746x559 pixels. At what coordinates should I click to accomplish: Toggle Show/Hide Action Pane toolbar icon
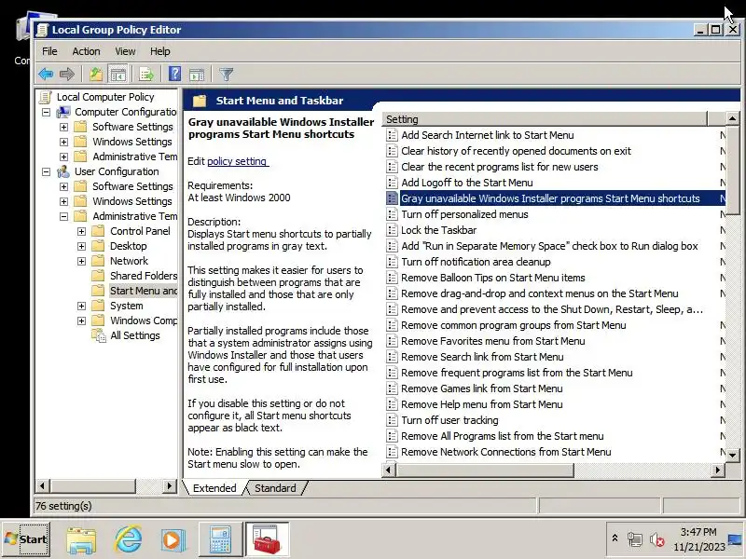[197, 75]
